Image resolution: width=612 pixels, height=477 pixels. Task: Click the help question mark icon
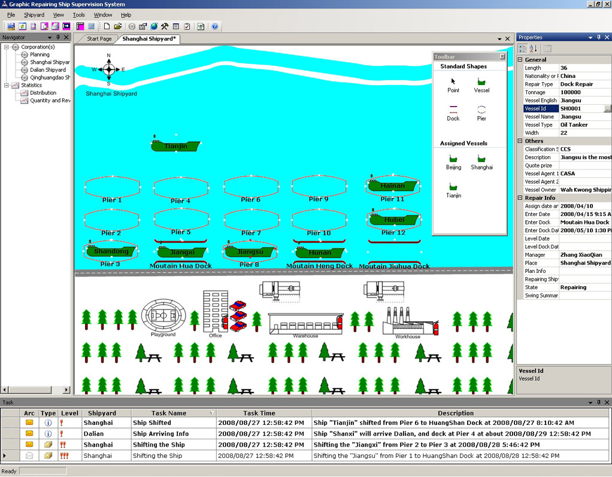coord(215,26)
